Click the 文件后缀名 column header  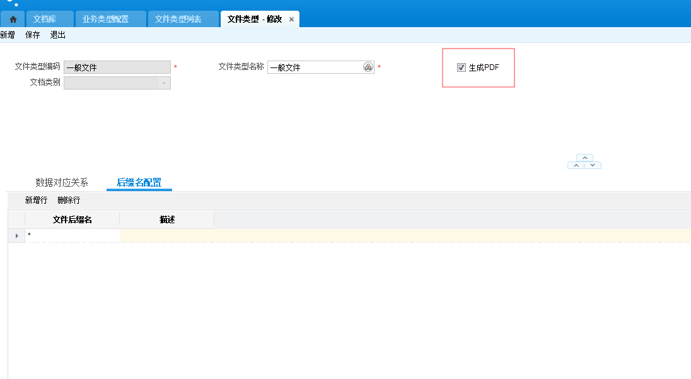coord(73,219)
